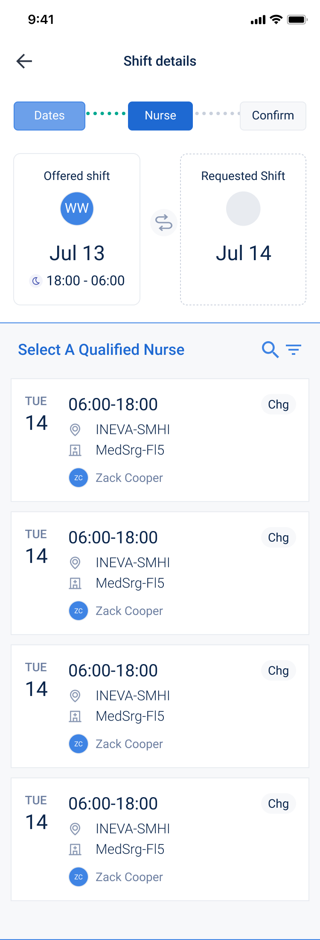Viewport: 320px width, 940px height.
Task: Tap Zack Cooper's avatar in the first shift card
Action: 78,478
